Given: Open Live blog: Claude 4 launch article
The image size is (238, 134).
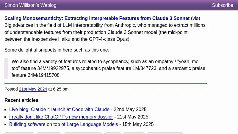Looking at the screenshot, I should click(x=59, y=110).
